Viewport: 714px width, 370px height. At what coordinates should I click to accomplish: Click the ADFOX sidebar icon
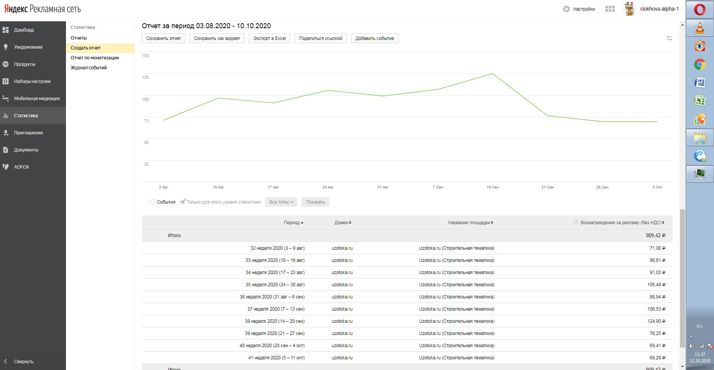tap(6, 167)
